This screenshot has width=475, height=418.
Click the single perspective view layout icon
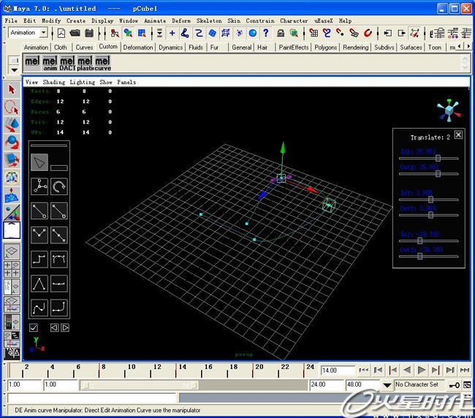(x=12, y=251)
